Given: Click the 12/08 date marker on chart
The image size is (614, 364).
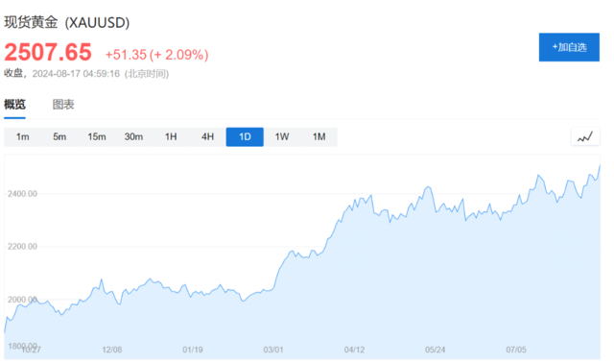Looking at the screenshot, I should [x=111, y=350].
